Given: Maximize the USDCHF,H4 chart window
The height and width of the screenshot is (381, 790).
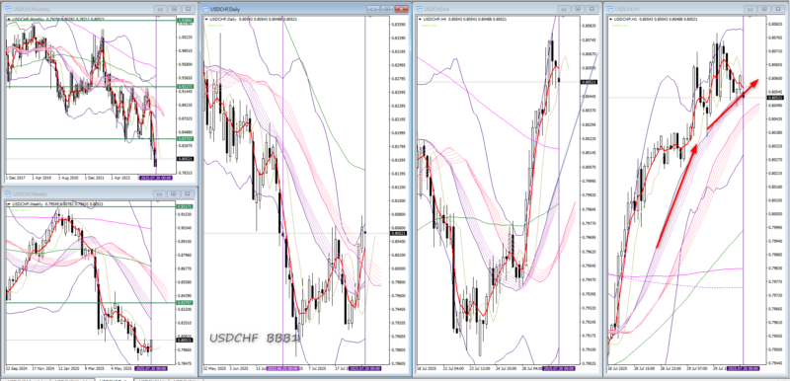Looking at the screenshot, I should tap(579, 9).
